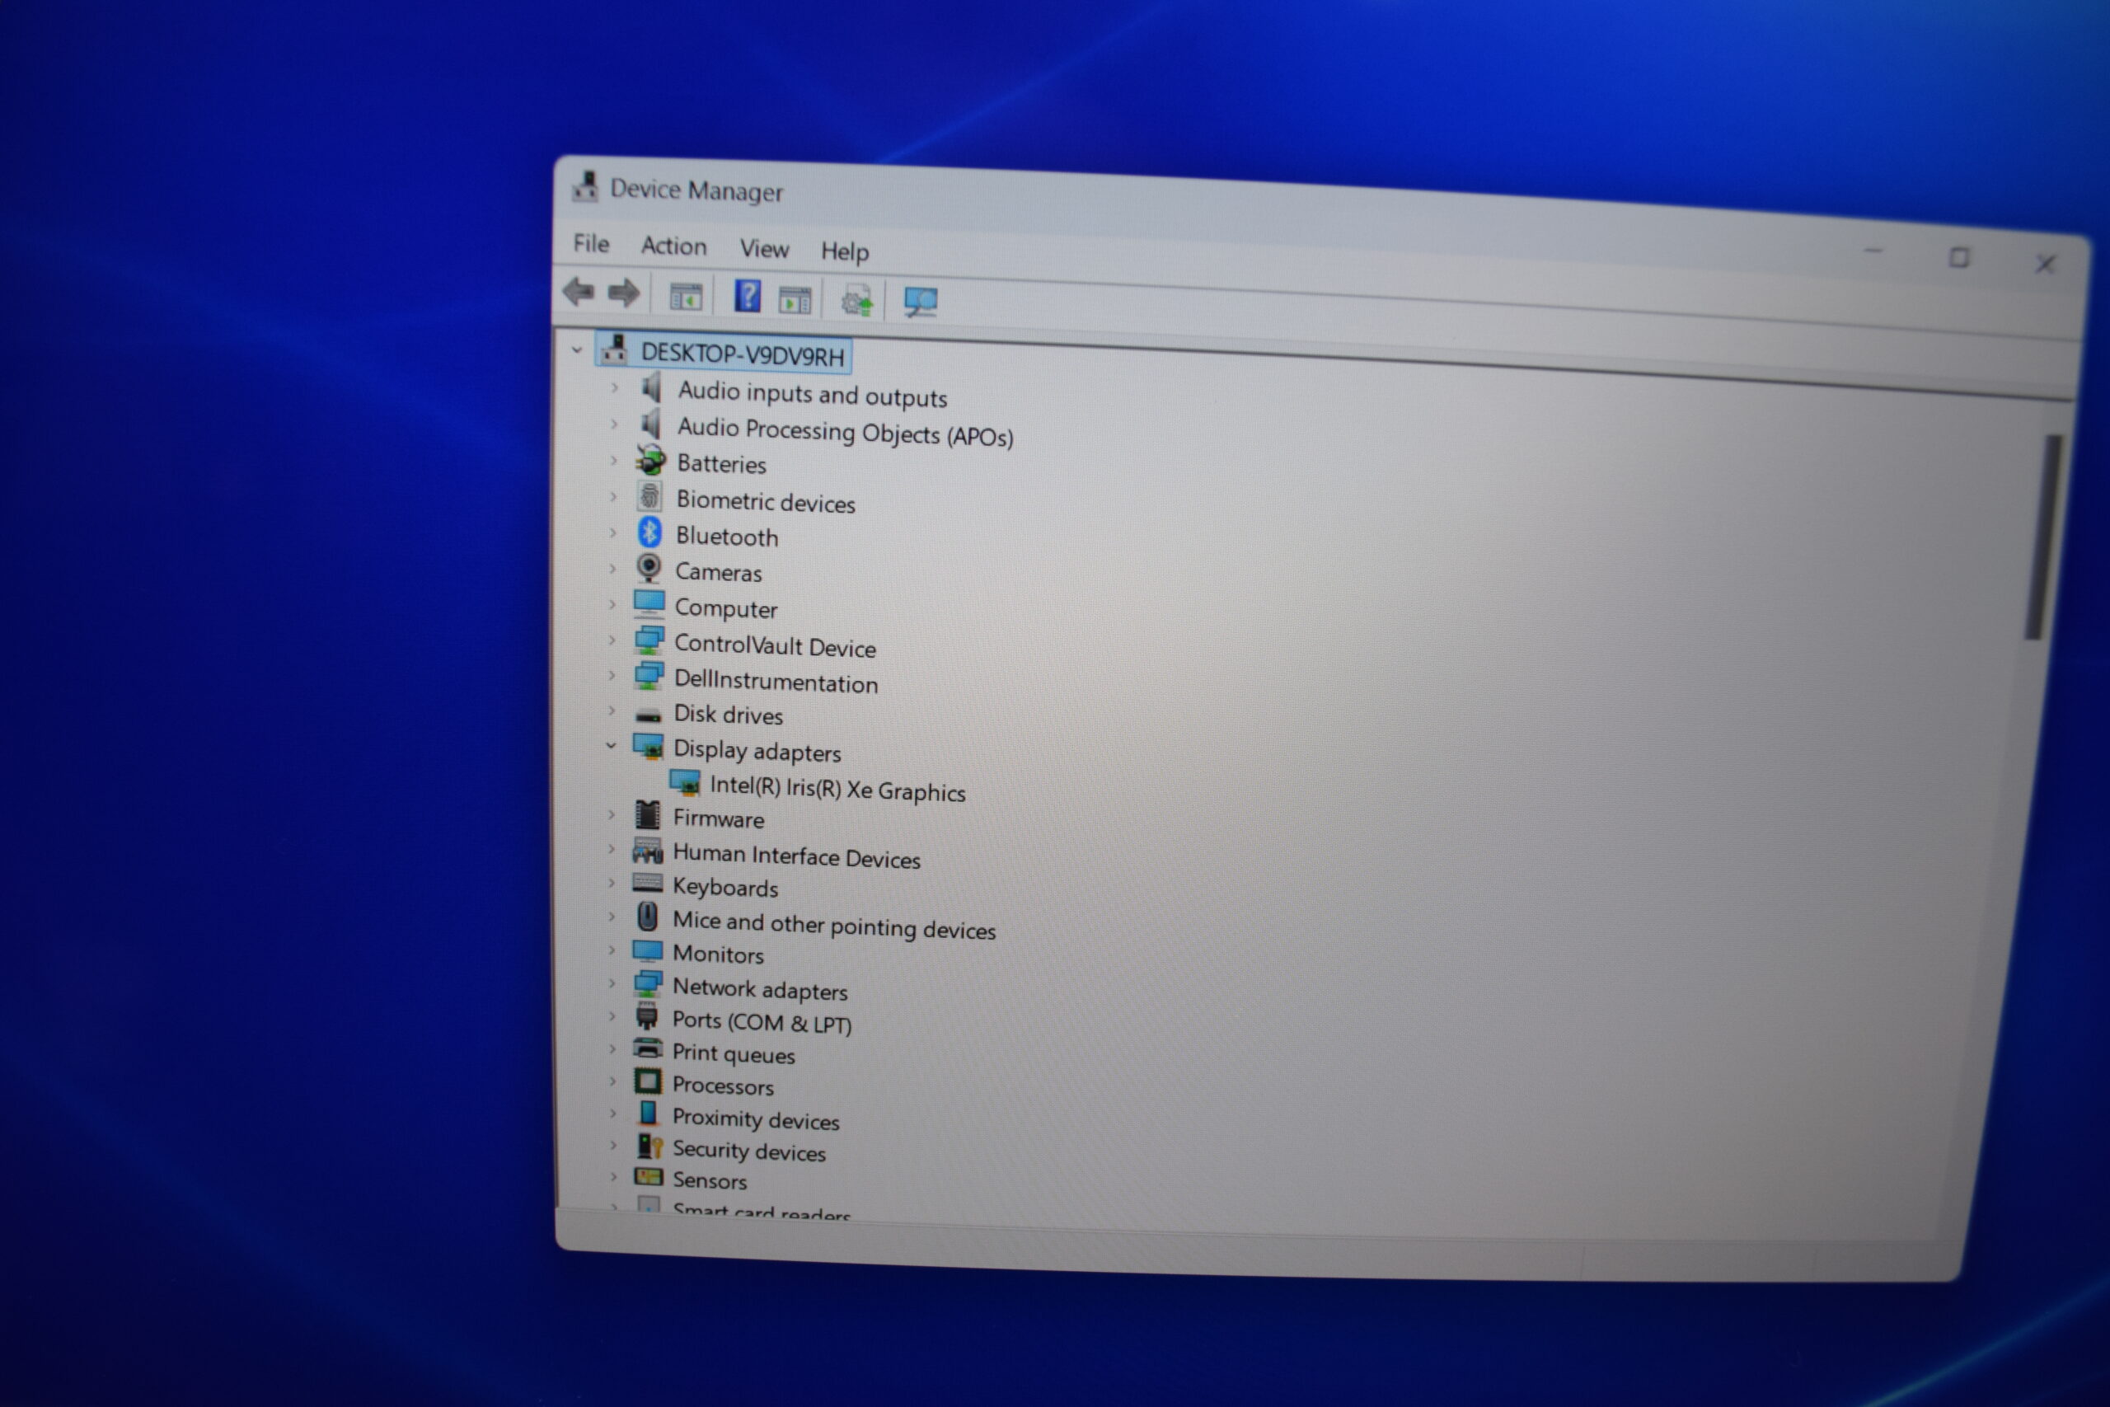Click the Cameras webcam icon
Screen dimensions: 2110x1407
coord(649,569)
